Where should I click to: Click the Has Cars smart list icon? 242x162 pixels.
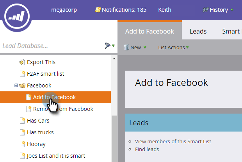pos(22,121)
